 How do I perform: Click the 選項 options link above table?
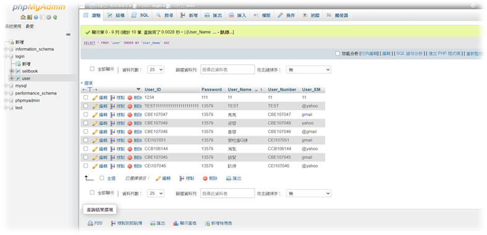pyautogui.click(x=88, y=83)
